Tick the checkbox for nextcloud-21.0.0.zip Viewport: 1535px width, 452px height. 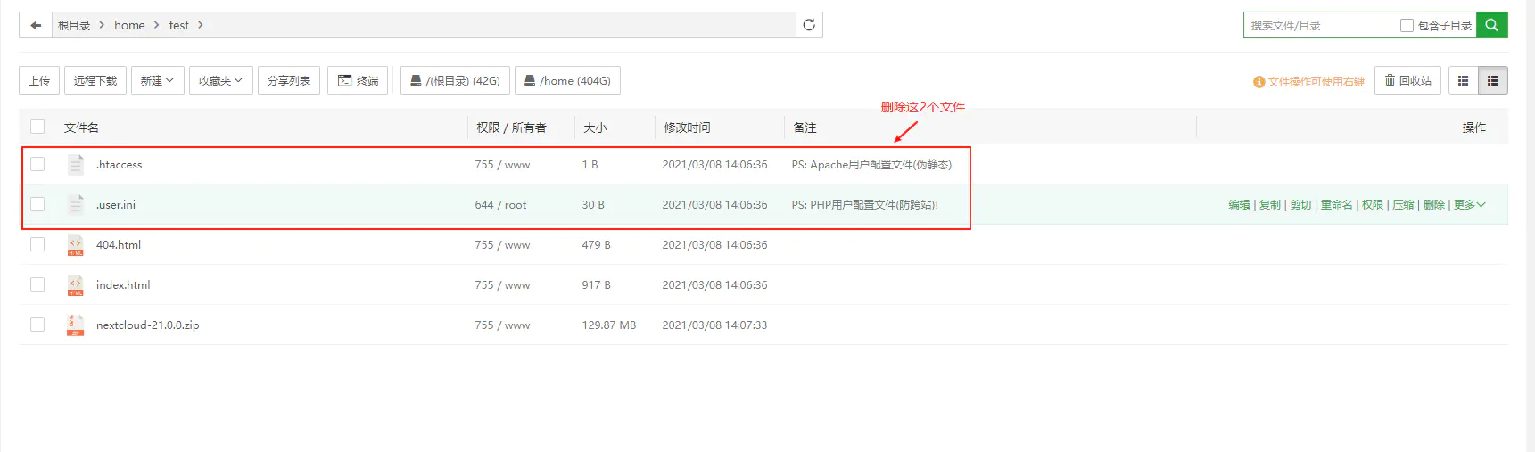click(x=37, y=325)
